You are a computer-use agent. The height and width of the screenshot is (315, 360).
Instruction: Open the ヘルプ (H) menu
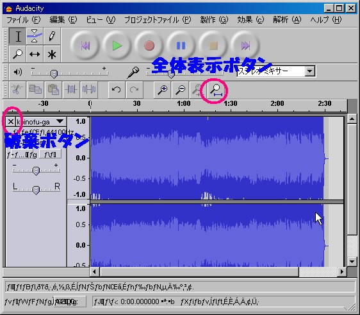(326, 20)
